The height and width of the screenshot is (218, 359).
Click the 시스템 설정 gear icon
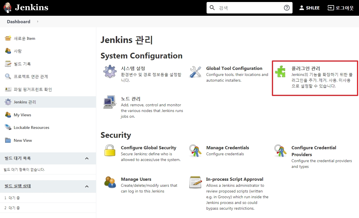point(110,72)
